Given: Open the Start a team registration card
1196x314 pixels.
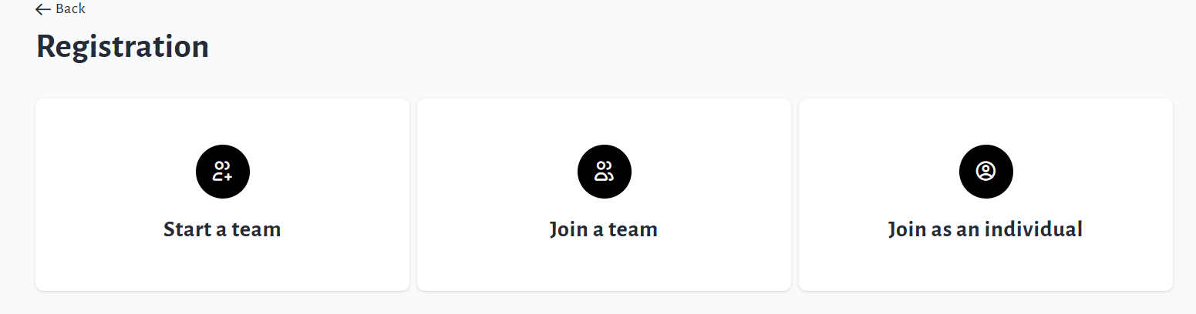Looking at the screenshot, I should click(222, 195).
